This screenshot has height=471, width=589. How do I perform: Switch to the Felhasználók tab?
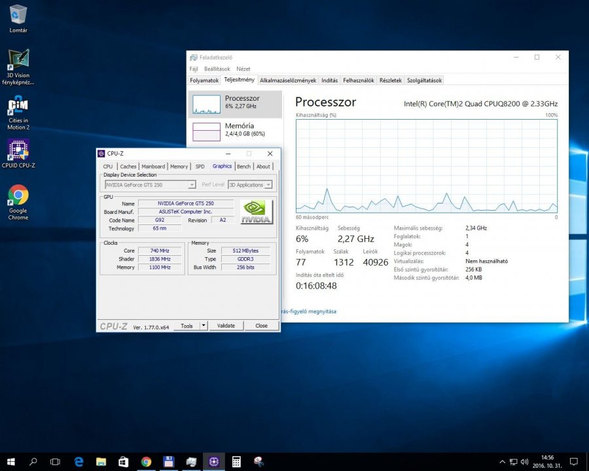[359, 80]
